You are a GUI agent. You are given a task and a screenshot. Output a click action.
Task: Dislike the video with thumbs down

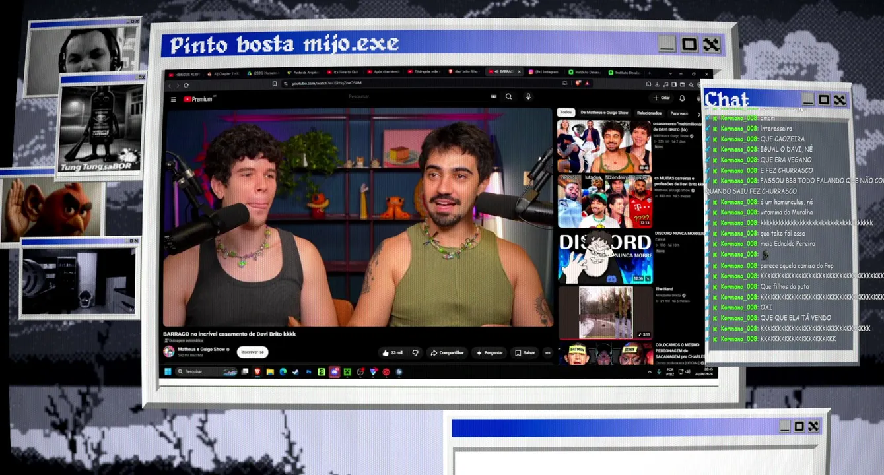(x=415, y=353)
